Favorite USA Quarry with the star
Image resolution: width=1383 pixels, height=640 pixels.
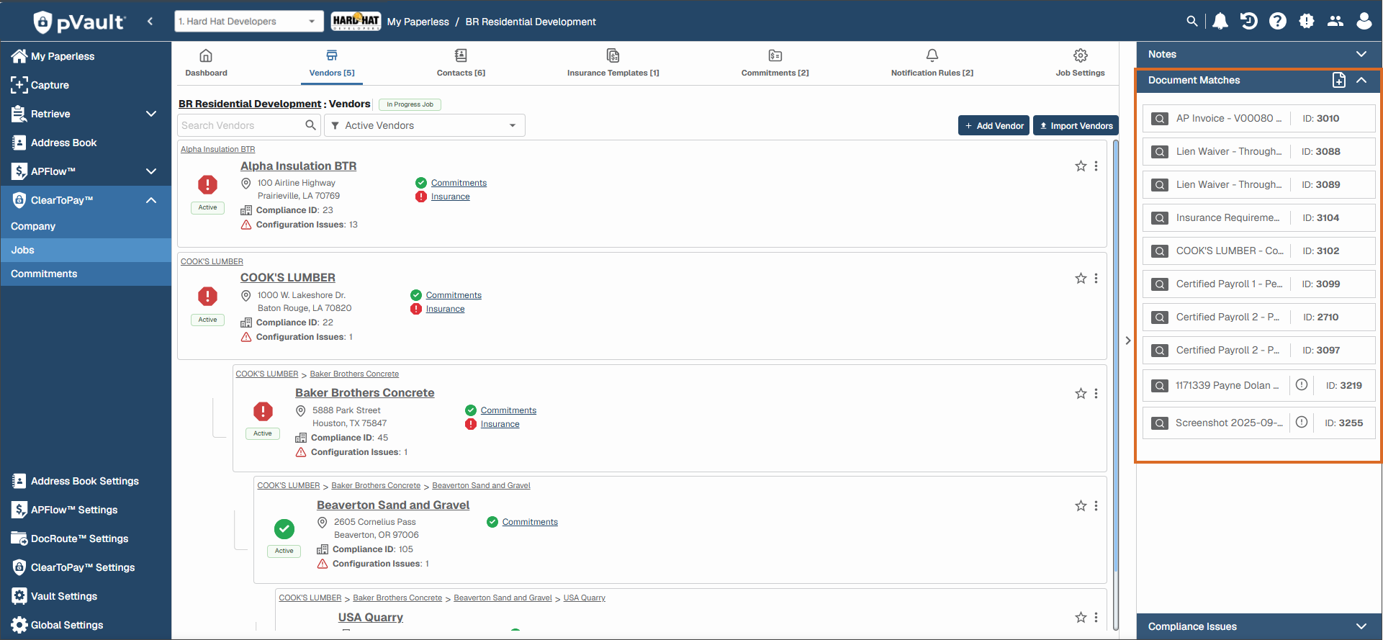(1081, 618)
